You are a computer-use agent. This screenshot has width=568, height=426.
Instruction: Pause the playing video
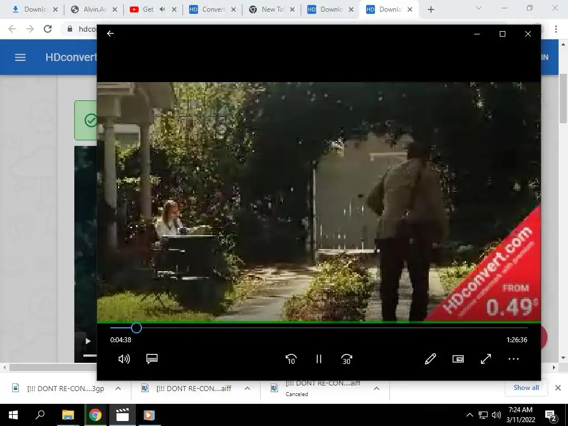tap(319, 359)
